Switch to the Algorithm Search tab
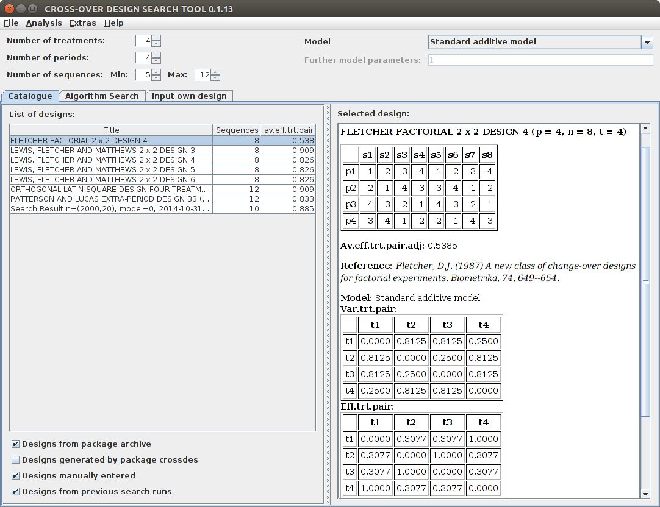The image size is (660, 507). point(102,96)
